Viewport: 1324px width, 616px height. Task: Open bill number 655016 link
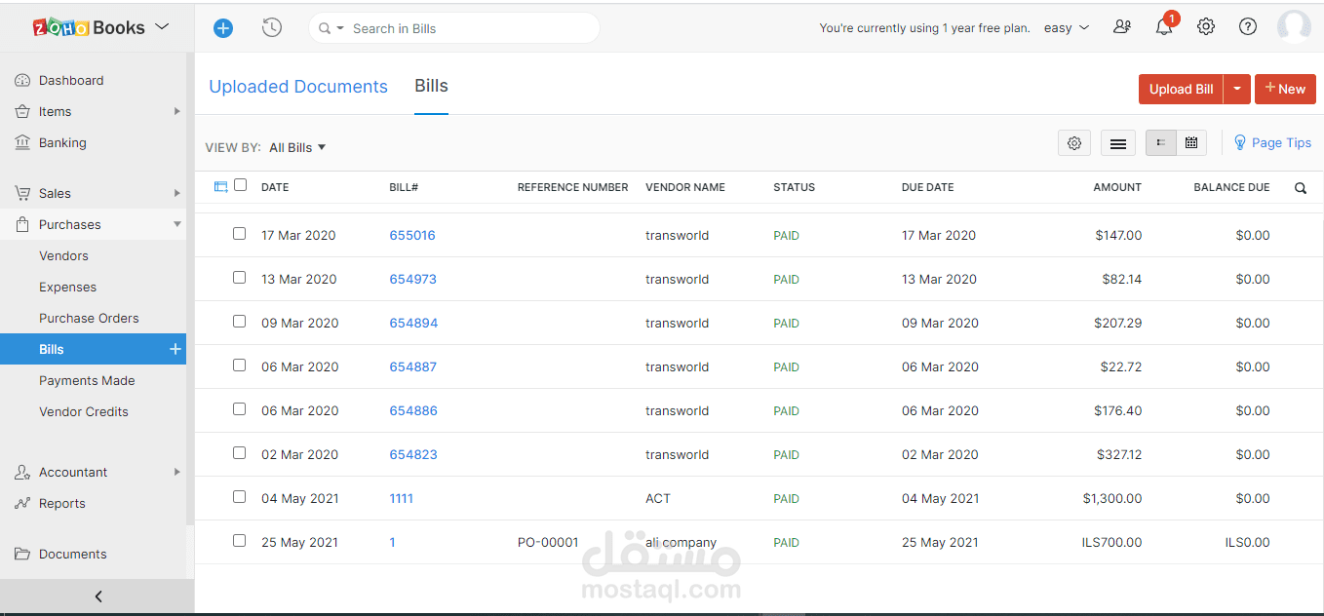tap(412, 235)
